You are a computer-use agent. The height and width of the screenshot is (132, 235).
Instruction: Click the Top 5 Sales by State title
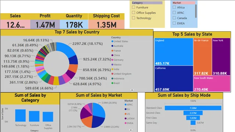pos(192,34)
